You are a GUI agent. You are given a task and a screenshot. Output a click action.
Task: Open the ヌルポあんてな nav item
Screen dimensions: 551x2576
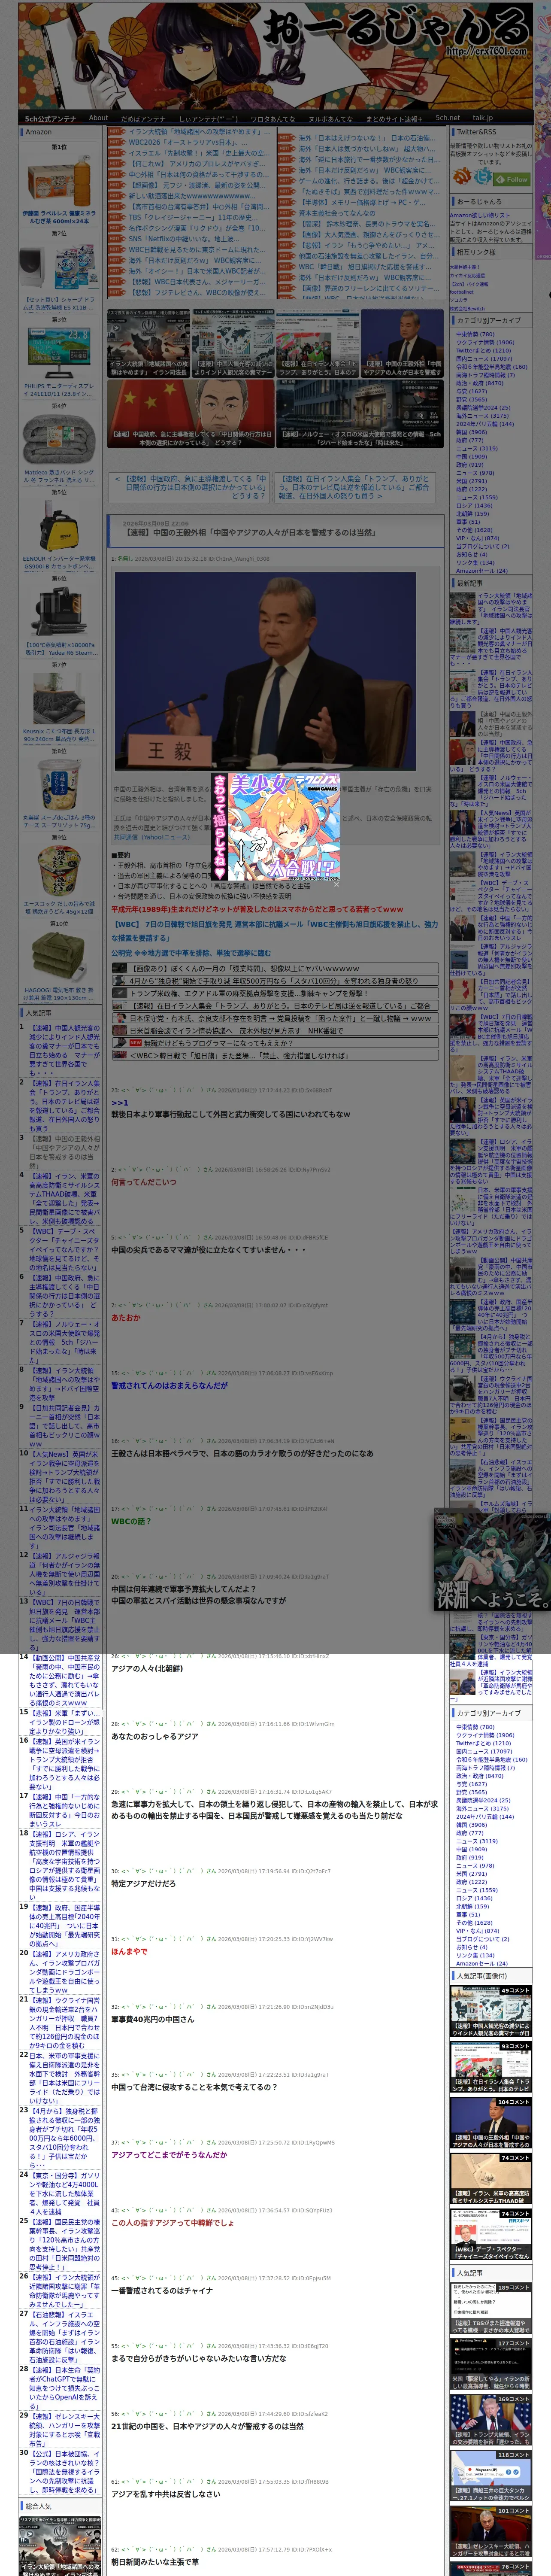click(329, 118)
